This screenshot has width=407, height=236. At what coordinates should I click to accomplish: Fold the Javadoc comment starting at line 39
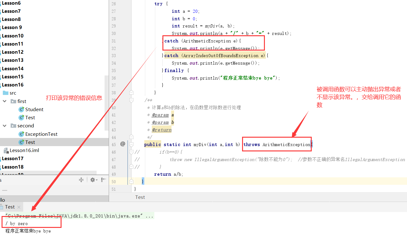(132, 100)
